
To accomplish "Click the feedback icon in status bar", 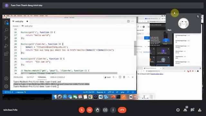I will 128,92.
